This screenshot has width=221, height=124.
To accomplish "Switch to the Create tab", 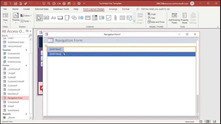I will point(27,9).
